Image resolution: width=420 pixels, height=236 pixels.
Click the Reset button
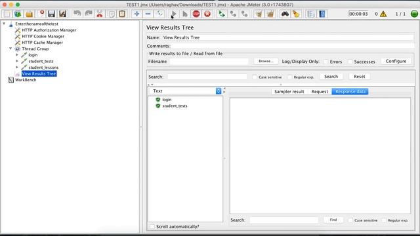pyautogui.click(x=360, y=77)
